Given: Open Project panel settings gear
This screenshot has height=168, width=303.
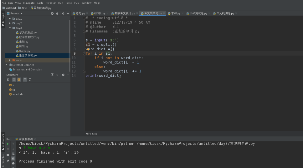Looking at the screenshot, I should point(63,13).
